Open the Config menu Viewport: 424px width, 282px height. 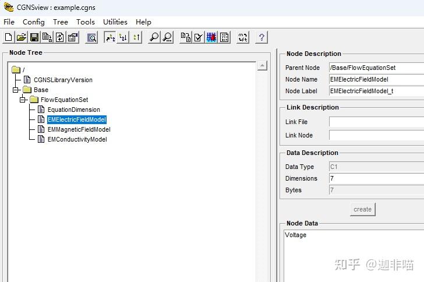34,22
